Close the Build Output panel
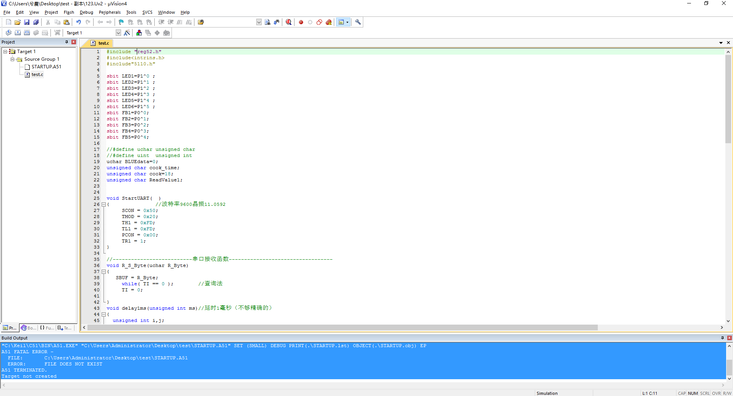The width and height of the screenshot is (733, 396). [x=730, y=338]
